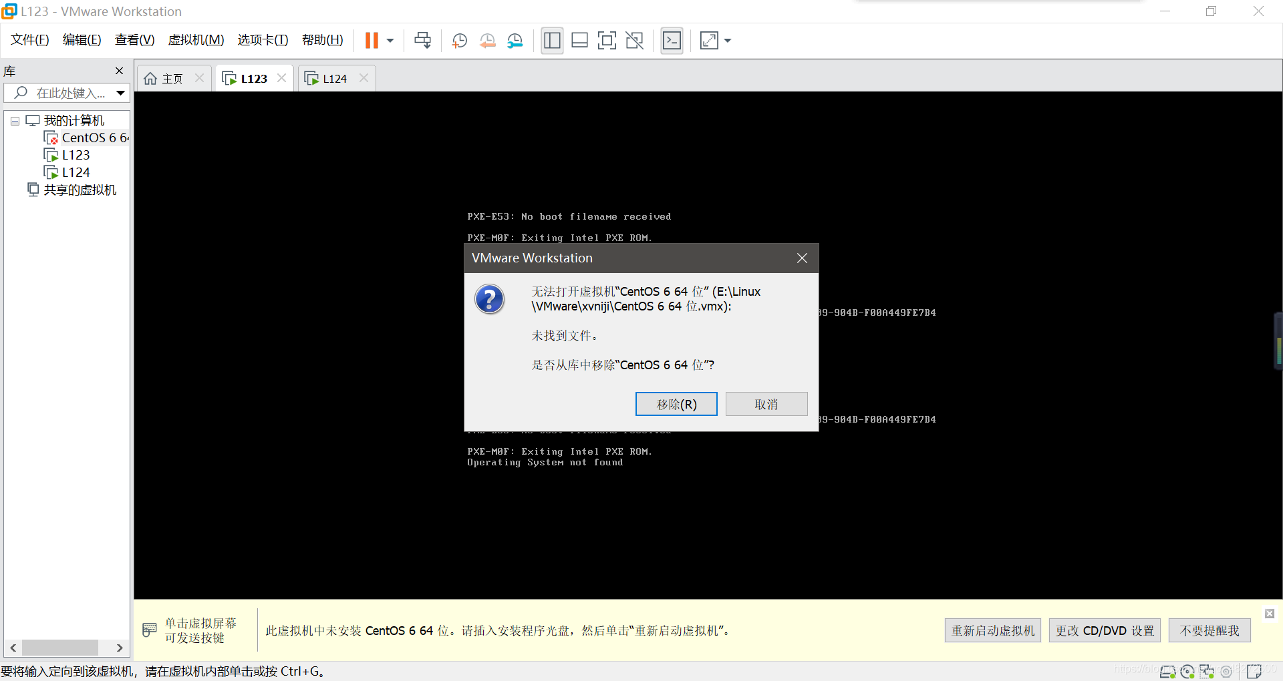Open the console view icon
The height and width of the screenshot is (681, 1283).
[x=672, y=41]
